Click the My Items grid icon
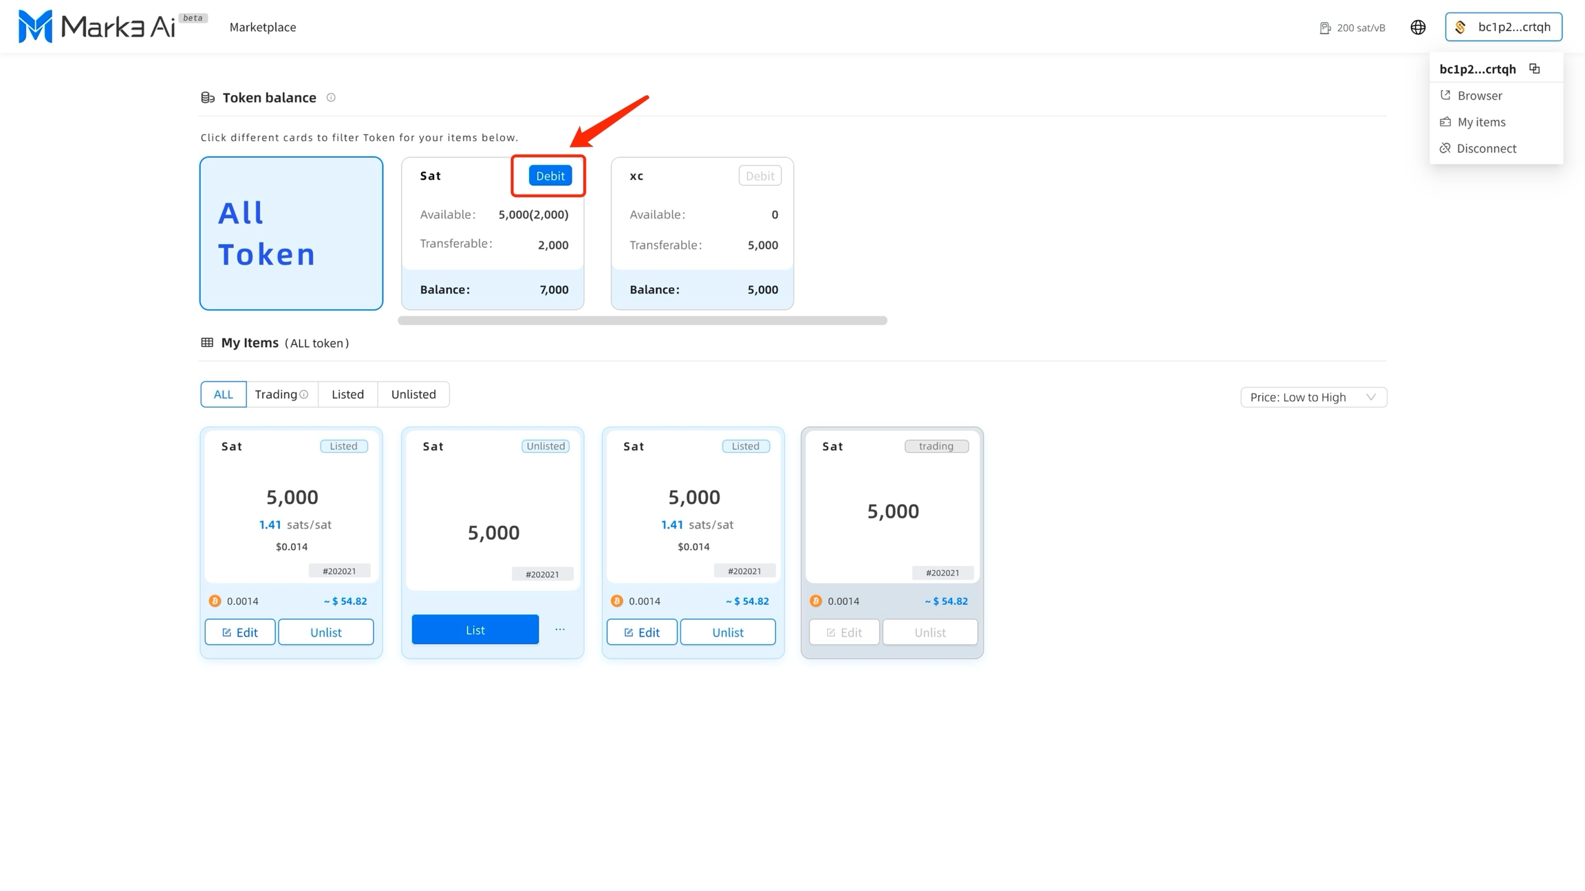1585x891 pixels. pos(207,342)
